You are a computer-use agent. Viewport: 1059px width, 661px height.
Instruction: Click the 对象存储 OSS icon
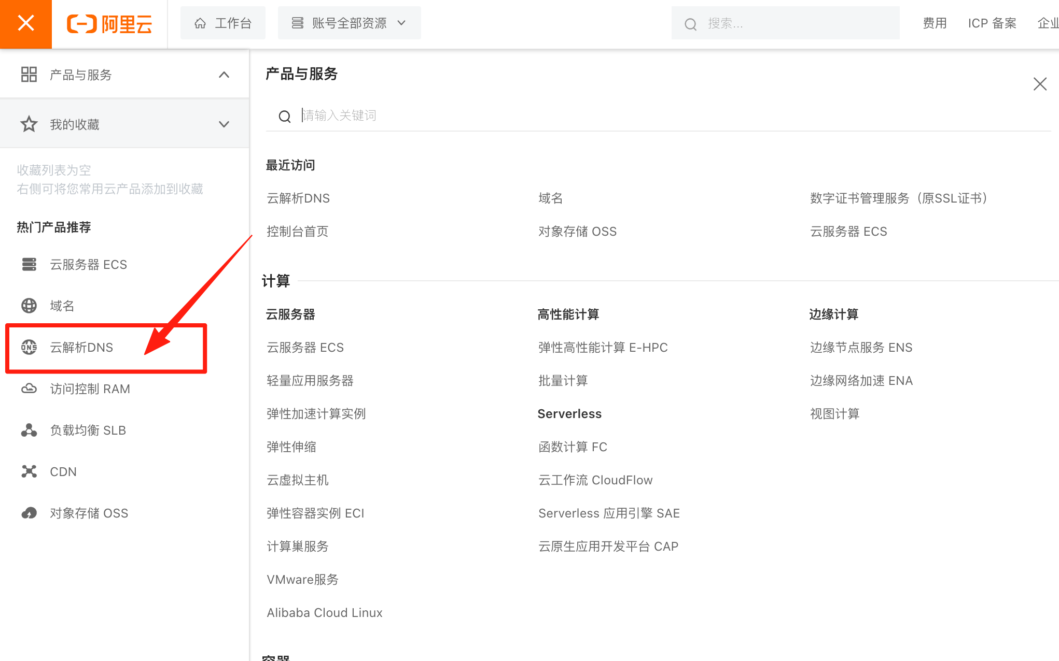pyautogui.click(x=29, y=513)
